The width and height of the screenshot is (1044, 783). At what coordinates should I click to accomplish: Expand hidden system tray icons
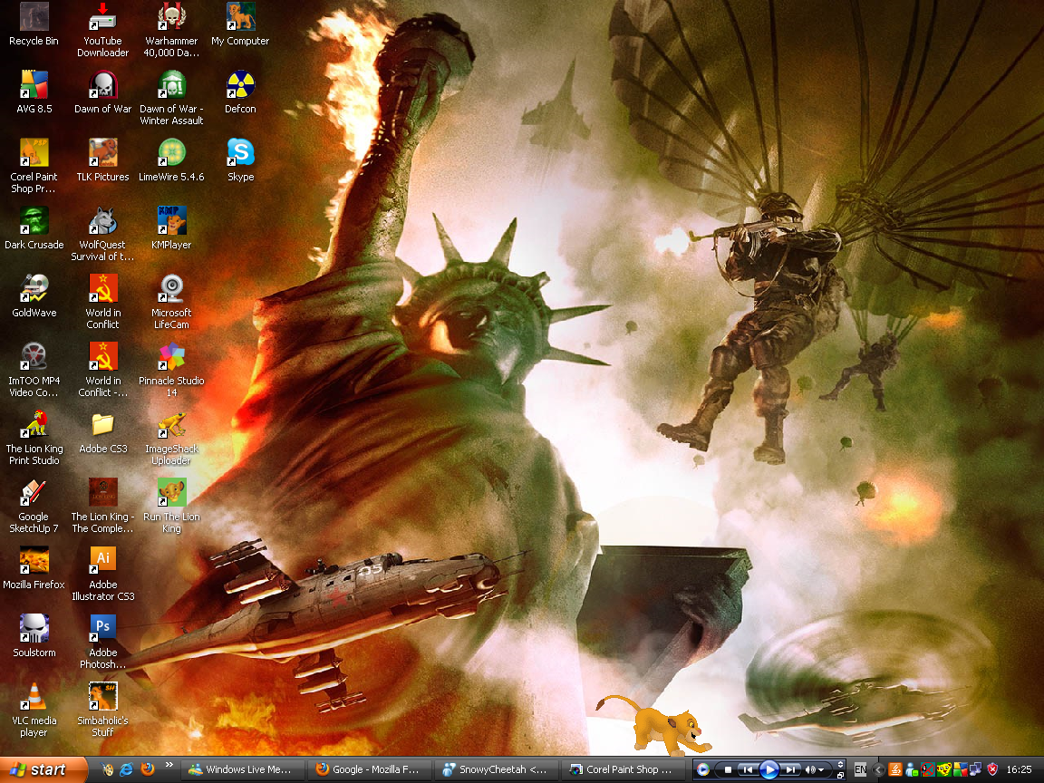click(879, 769)
